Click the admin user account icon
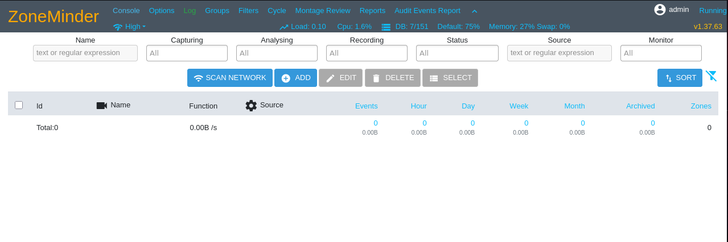Viewport: 728px width, 242px height. [660, 10]
